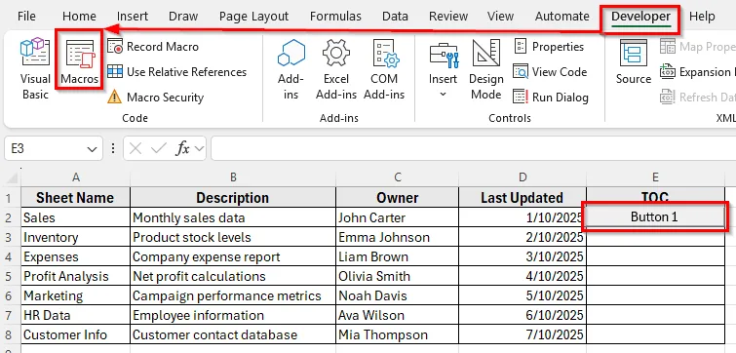Open control Properties
The height and width of the screenshot is (353, 736).
point(549,47)
